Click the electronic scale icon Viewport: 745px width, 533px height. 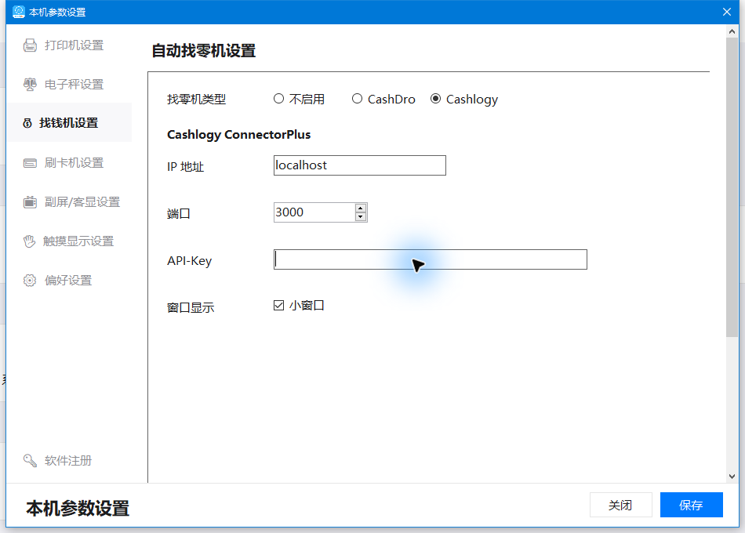point(30,84)
